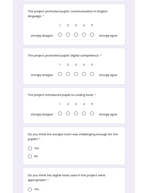This screenshot has width=145, height=193.
Task: Pick rating 3 for coding tools question
Action: [x=76, y=113]
